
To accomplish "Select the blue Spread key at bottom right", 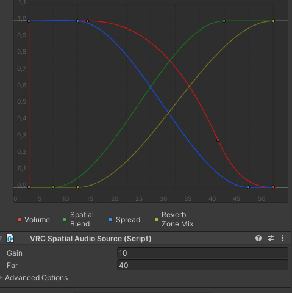I will tap(248, 187).
